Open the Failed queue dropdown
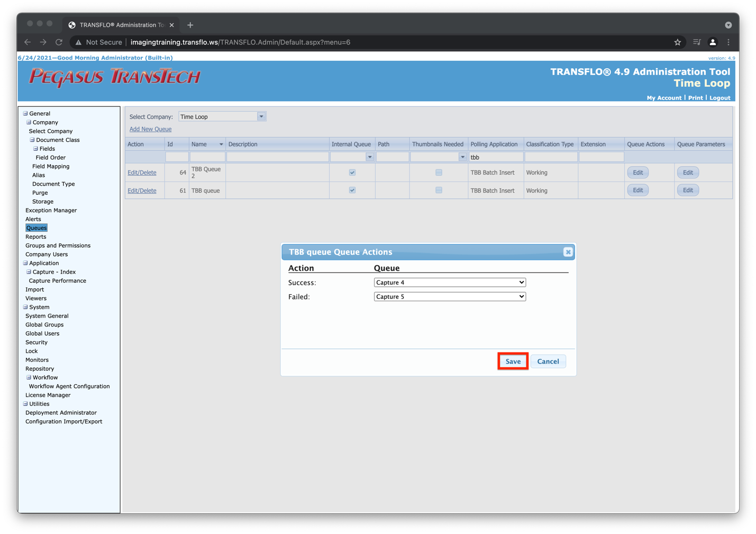 [x=450, y=297]
